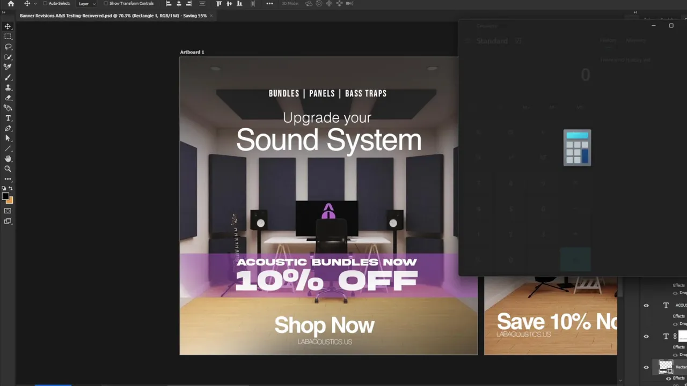Select the Eyedropper tool
This screenshot has height=386, width=687.
[x=8, y=67]
